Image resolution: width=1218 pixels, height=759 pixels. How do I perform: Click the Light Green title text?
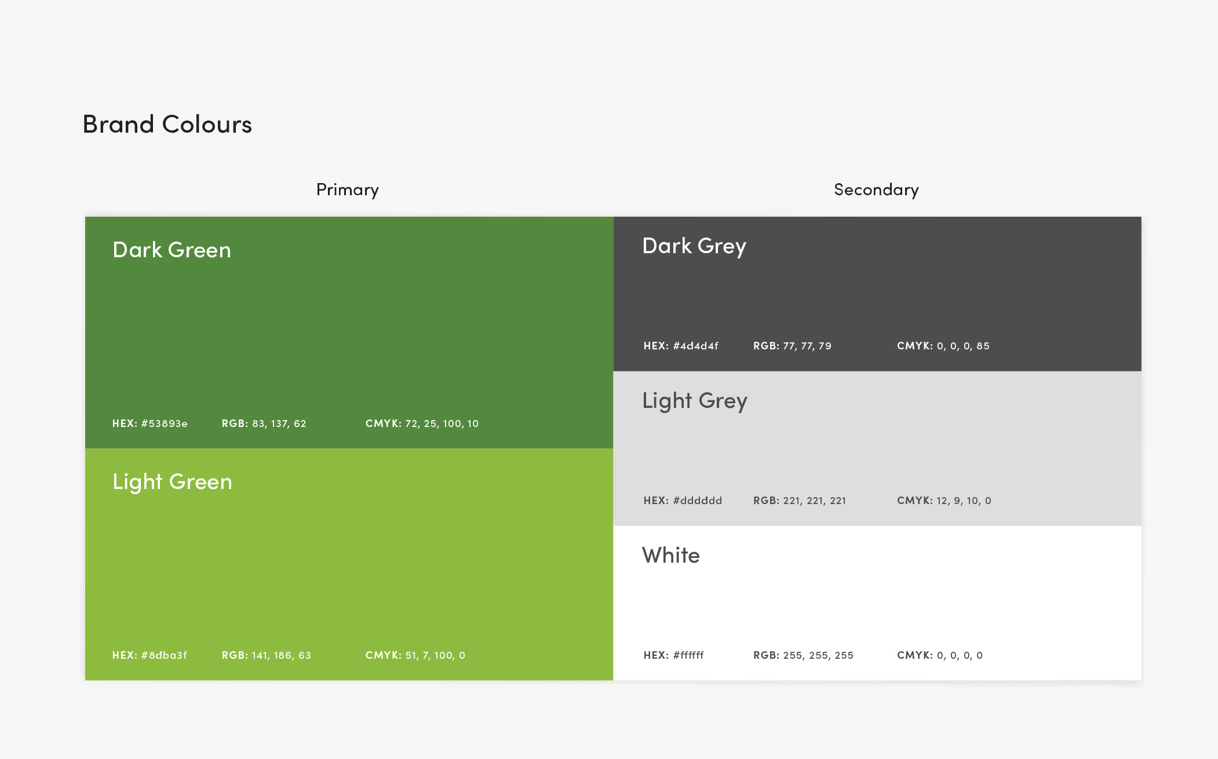(172, 481)
